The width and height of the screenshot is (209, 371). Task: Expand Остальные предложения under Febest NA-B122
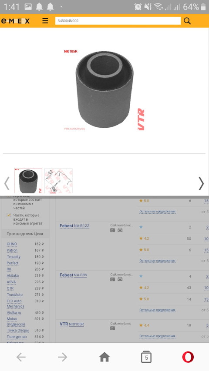click(x=157, y=261)
